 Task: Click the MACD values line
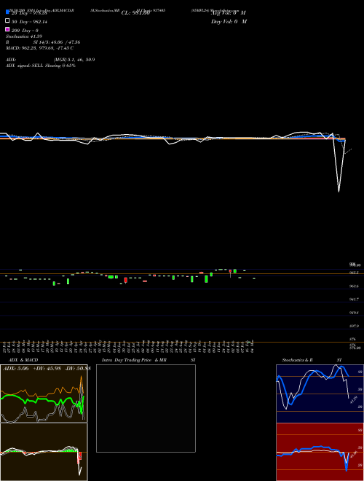point(39,48)
